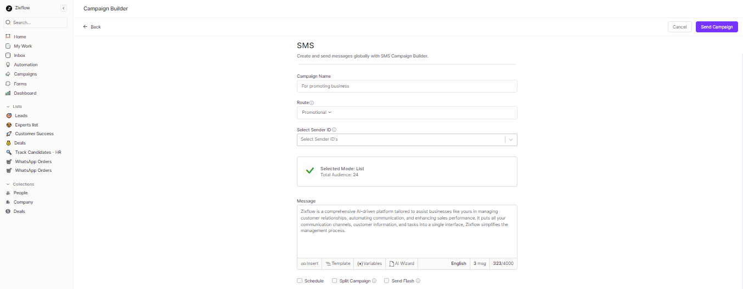743x289 pixels.
Task: Go to Dashboard in the sidebar
Action: [x=25, y=93]
